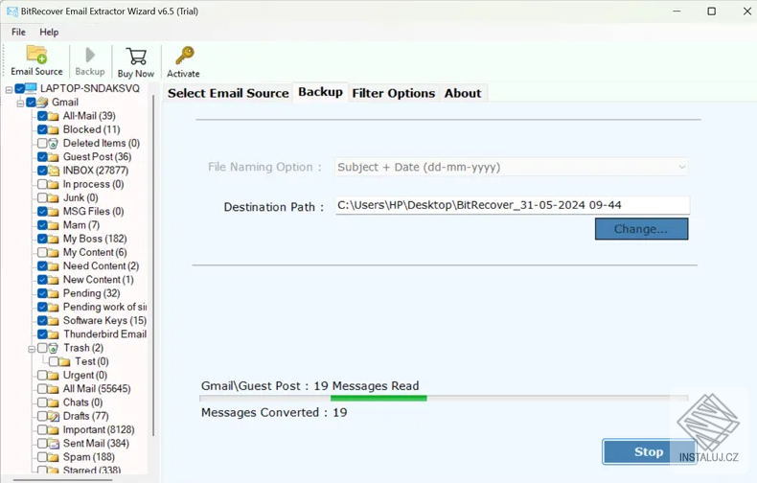
Task: Check the Junk (0) checkbox
Action: pos(42,198)
